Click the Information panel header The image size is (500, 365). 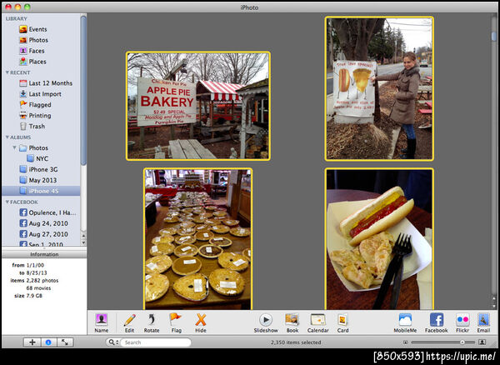click(x=44, y=254)
